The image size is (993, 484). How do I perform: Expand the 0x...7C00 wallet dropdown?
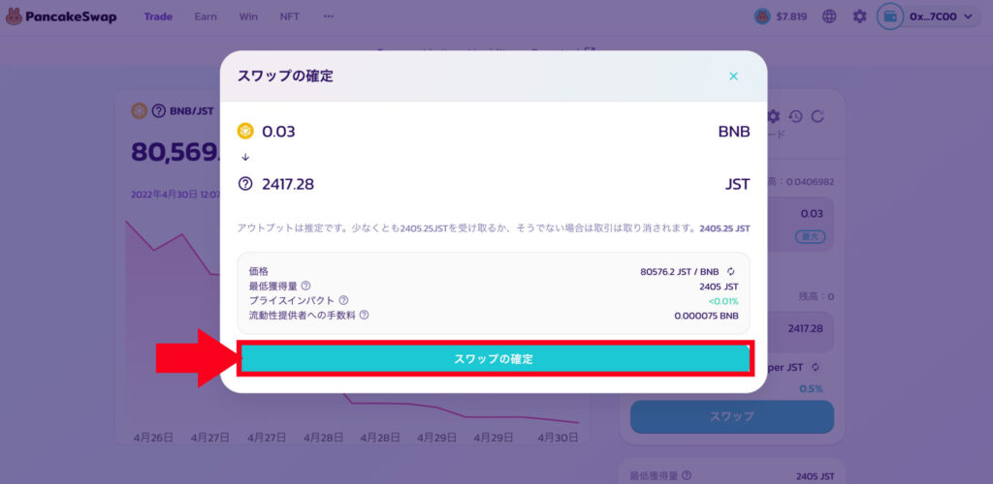point(941,16)
